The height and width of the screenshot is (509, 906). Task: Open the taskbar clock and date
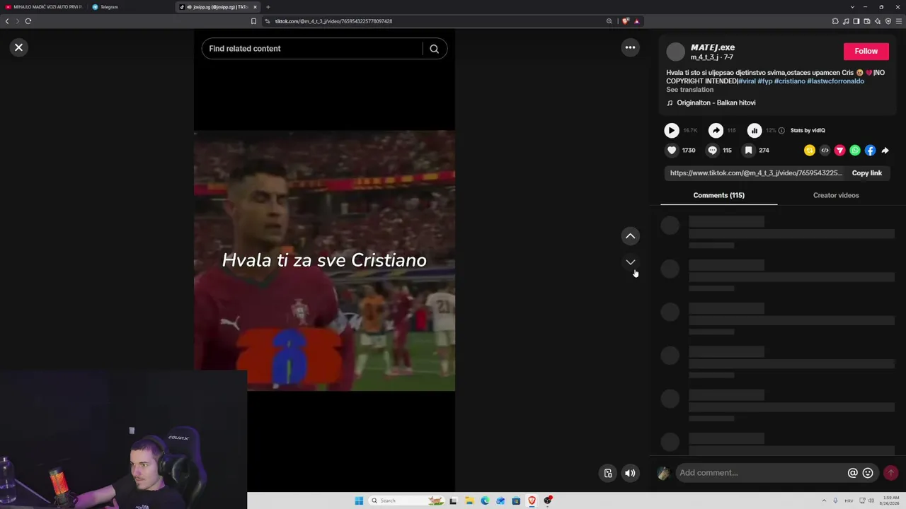[890, 501]
